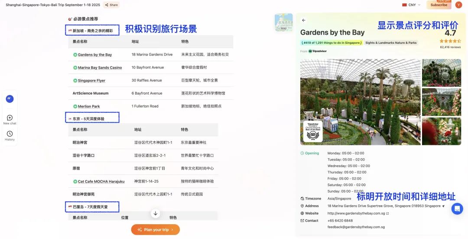Viewport: 468px width, 239px height.
Task: Click the Travelers' Choice award badge
Action: pyautogui.click(x=313, y=131)
